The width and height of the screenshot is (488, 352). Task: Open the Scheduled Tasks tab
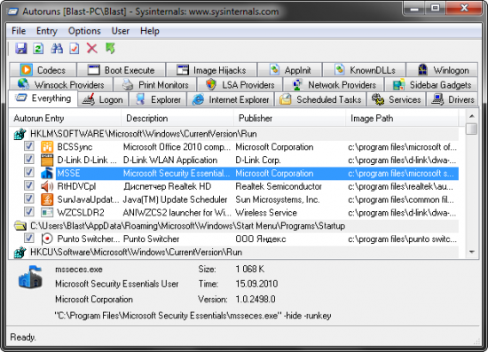pyautogui.click(x=320, y=99)
